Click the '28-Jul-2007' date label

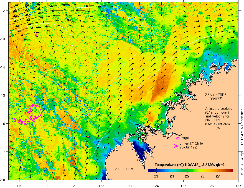coord(216,95)
